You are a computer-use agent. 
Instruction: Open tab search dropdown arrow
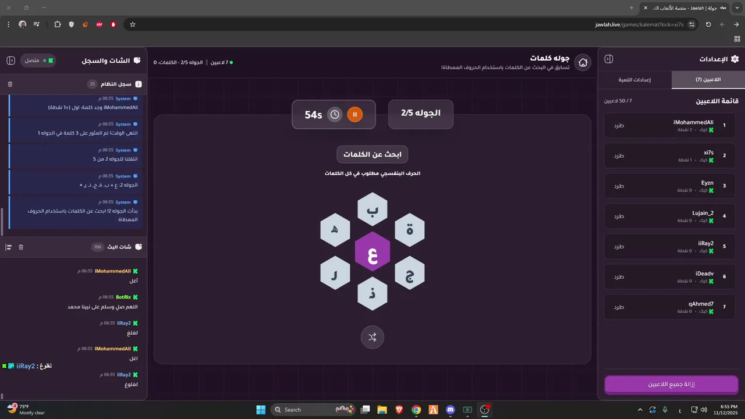pyautogui.click(x=738, y=8)
